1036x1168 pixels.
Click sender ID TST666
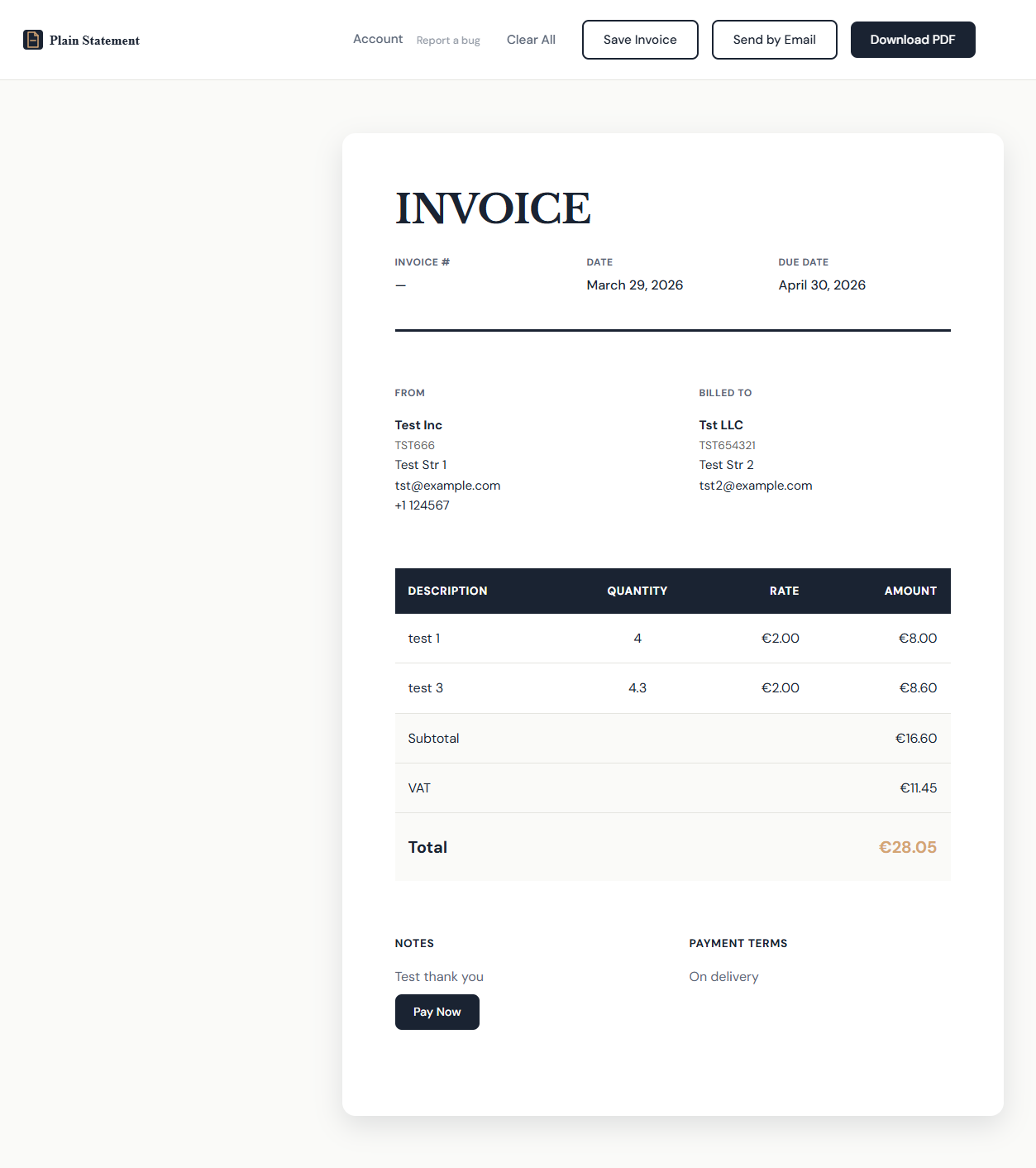point(415,445)
